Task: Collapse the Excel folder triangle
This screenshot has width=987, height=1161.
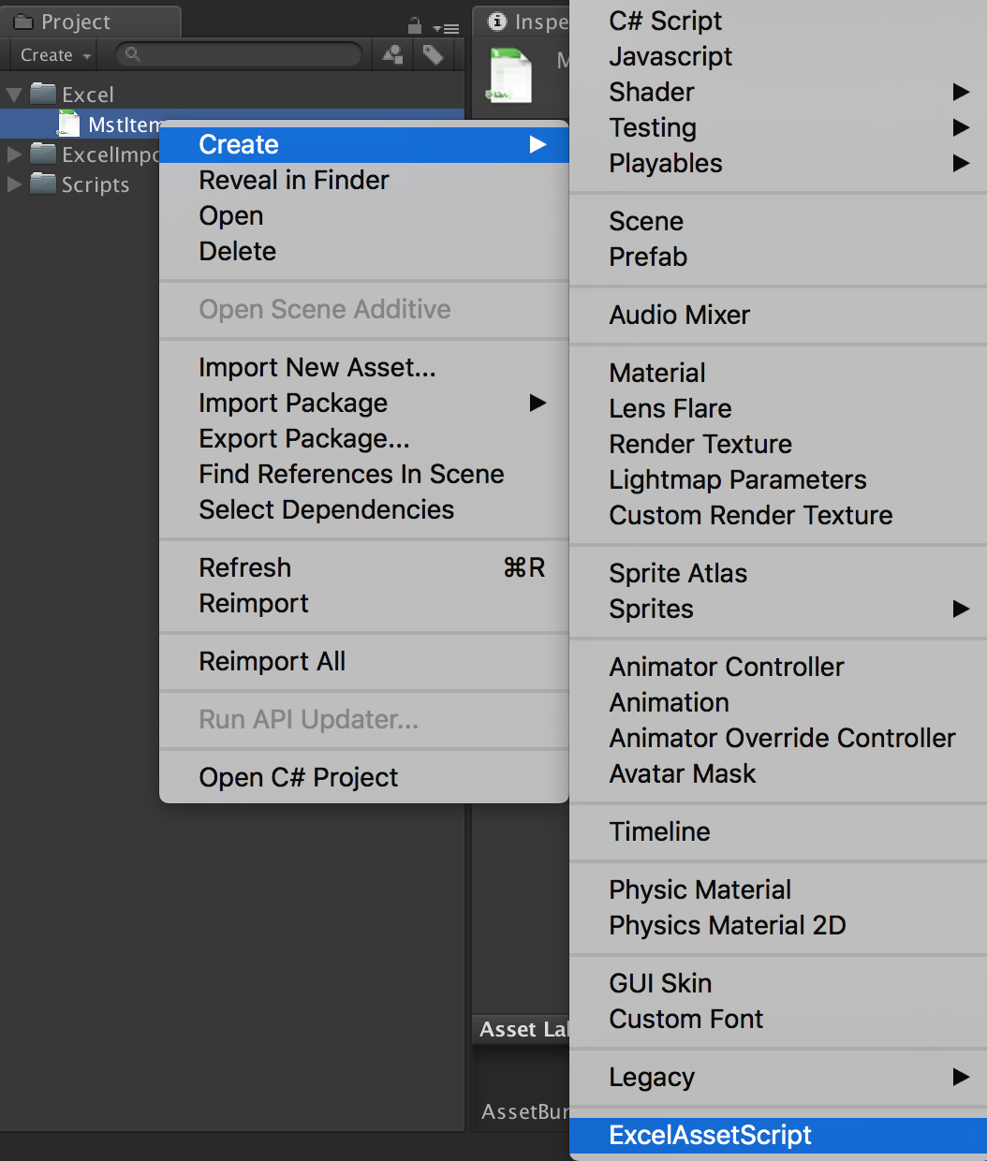Action: coord(13,94)
